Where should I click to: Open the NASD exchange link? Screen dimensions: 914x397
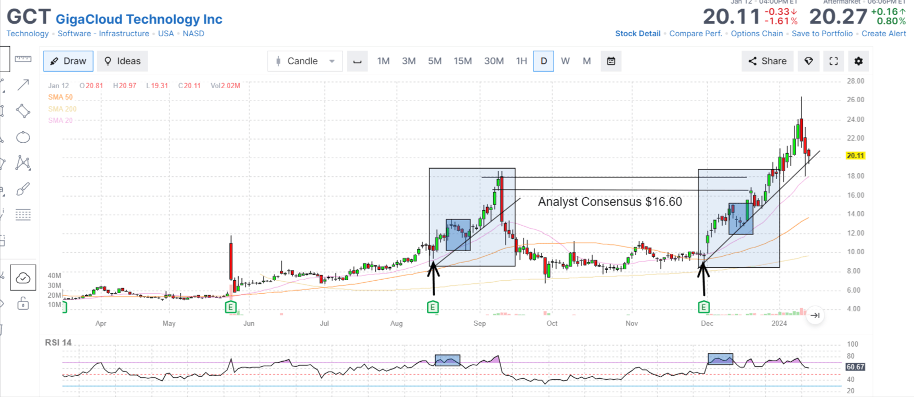pos(193,33)
